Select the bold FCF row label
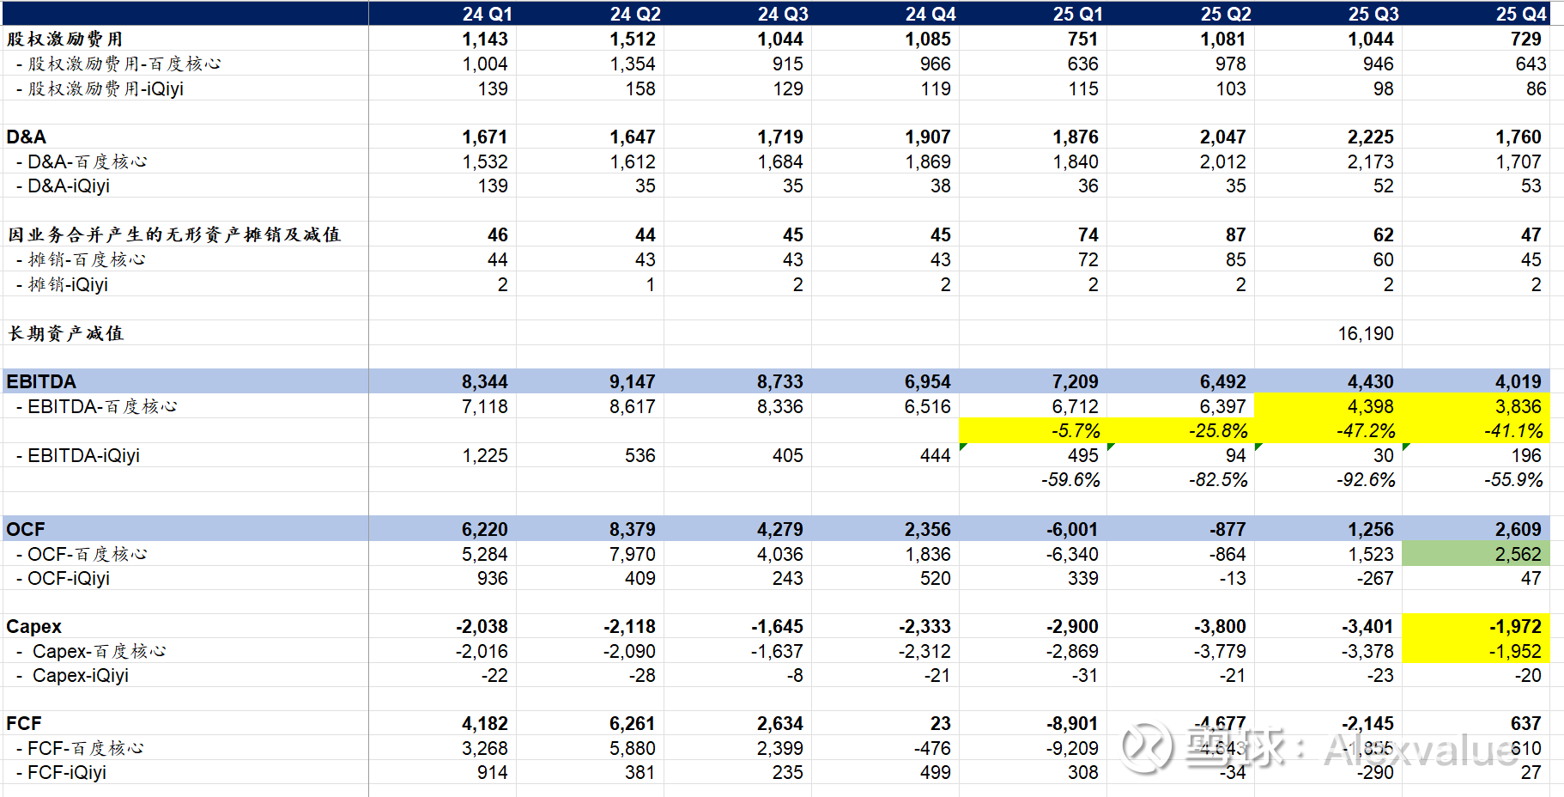Viewport: 1564px width, 797px height. click(24, 723)
